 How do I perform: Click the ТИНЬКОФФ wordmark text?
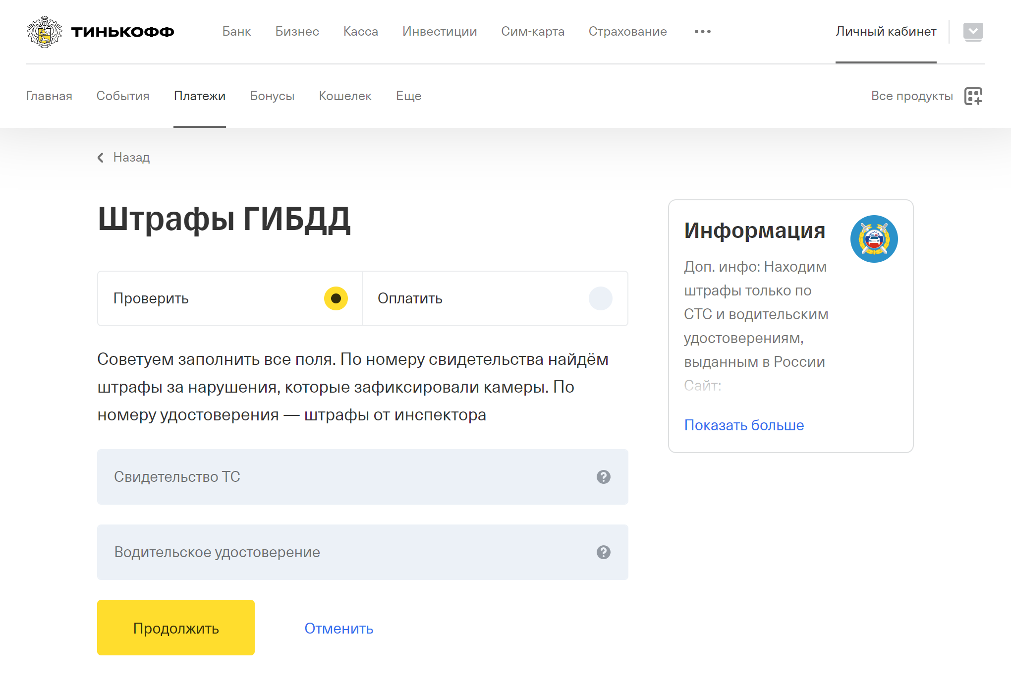click(122, 32)
